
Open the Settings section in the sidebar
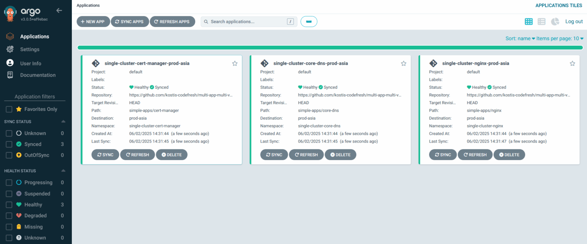point(29,49)
